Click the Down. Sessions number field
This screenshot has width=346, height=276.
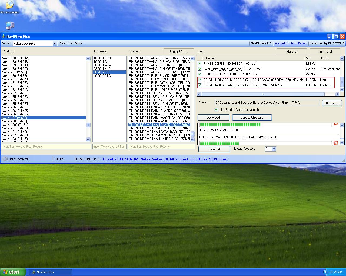[x=268, y=149]
